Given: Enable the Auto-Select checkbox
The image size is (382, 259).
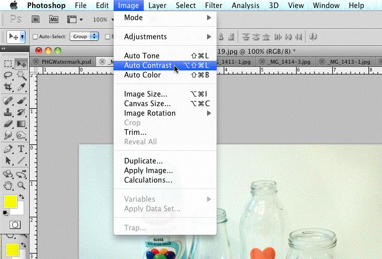Looking at the screenshot, I should pyautogui.click(x=35, y=37).
